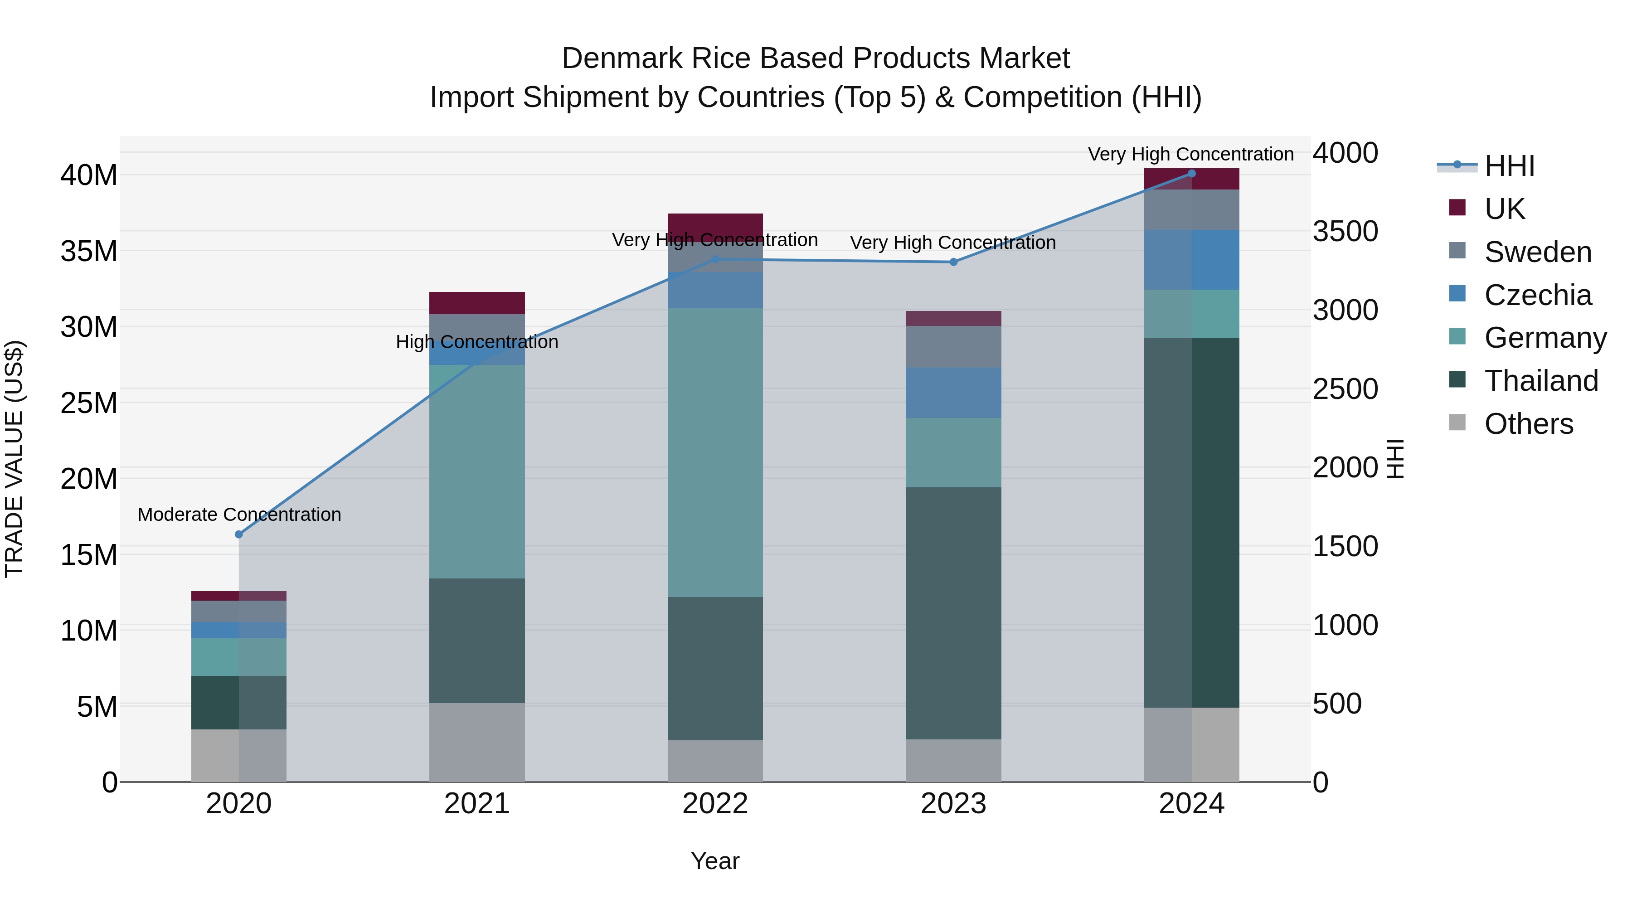1632x918 pixels.
Task: Click the Thailand segment in the 2021 bar
Action: pos(477,641)
